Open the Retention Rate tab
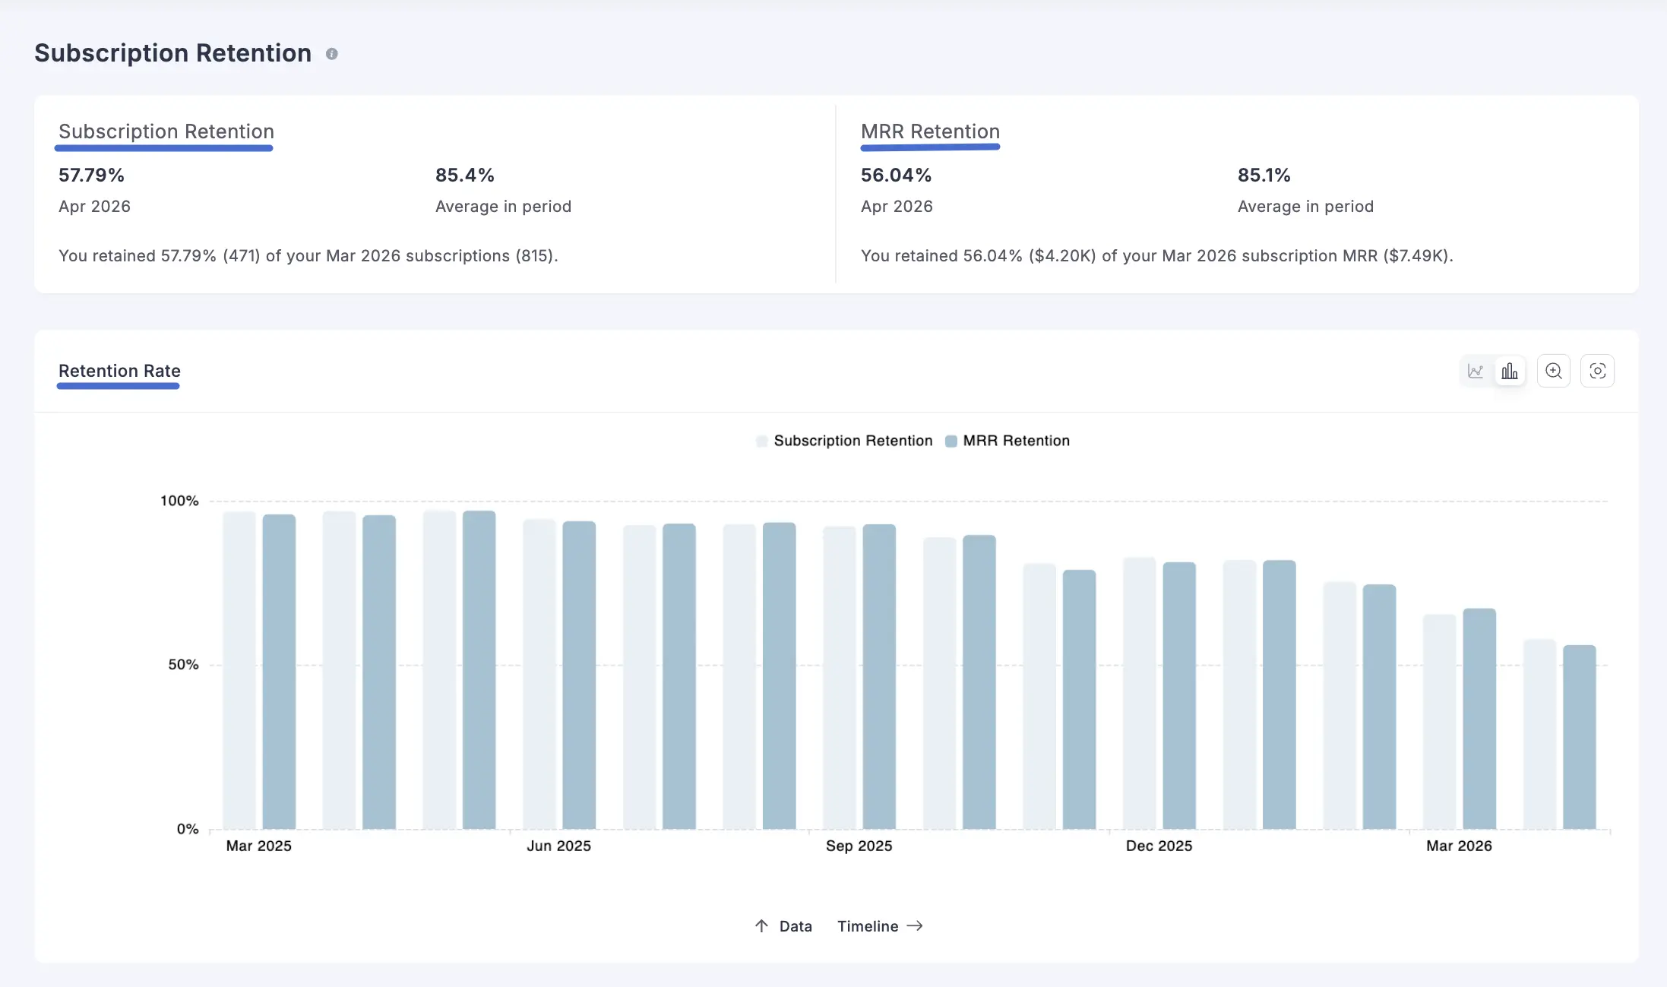The image size is (1667, 987). click(119, 371)
